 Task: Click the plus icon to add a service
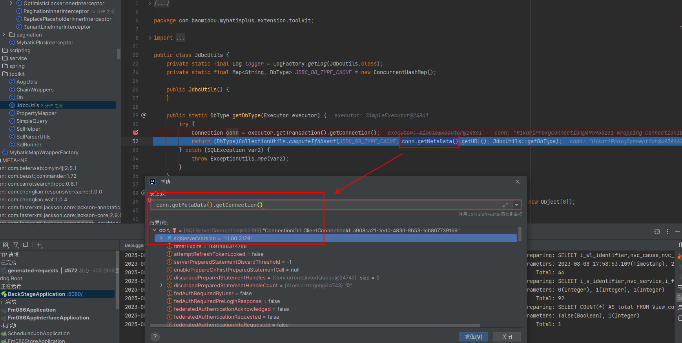click(39, 245)
